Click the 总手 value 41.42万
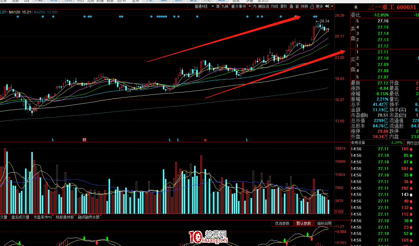 381,104
